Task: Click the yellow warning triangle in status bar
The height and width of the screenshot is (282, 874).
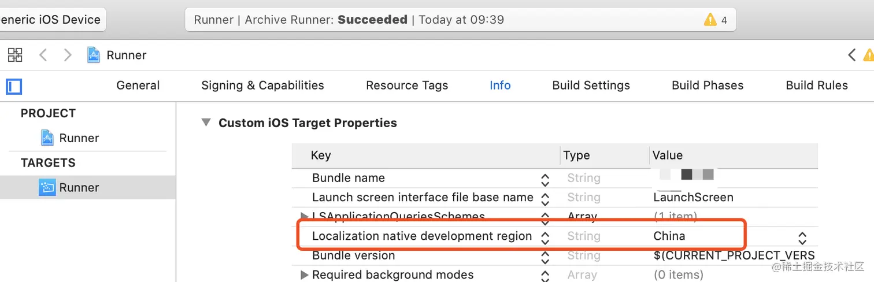Action: [x=710, y=20]
